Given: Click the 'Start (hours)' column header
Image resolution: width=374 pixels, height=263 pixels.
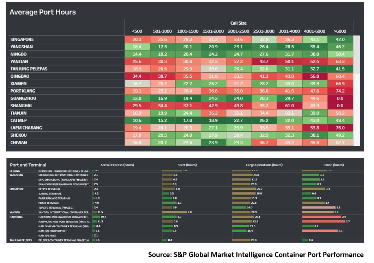Looking at the screenshot, I should tap(187, 165).
